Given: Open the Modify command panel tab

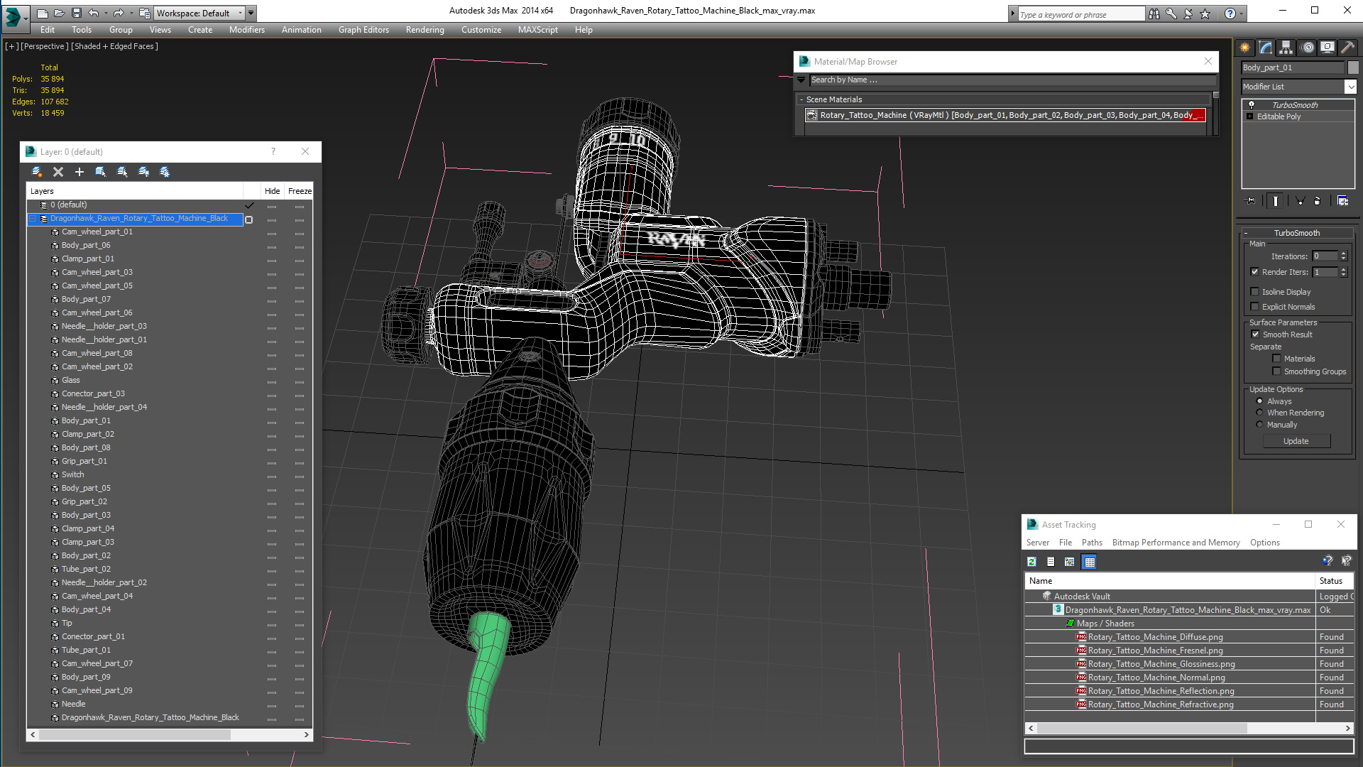Looking at the screenshot, I should pos(1266,48).
